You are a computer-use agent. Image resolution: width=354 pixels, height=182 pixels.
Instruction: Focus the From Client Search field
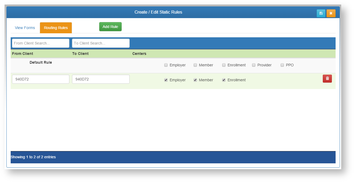coord(41,43)
